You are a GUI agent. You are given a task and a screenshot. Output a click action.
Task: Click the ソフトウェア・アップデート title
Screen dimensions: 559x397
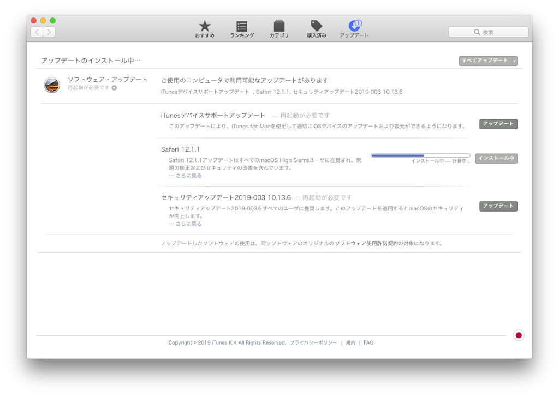point(108,80)
